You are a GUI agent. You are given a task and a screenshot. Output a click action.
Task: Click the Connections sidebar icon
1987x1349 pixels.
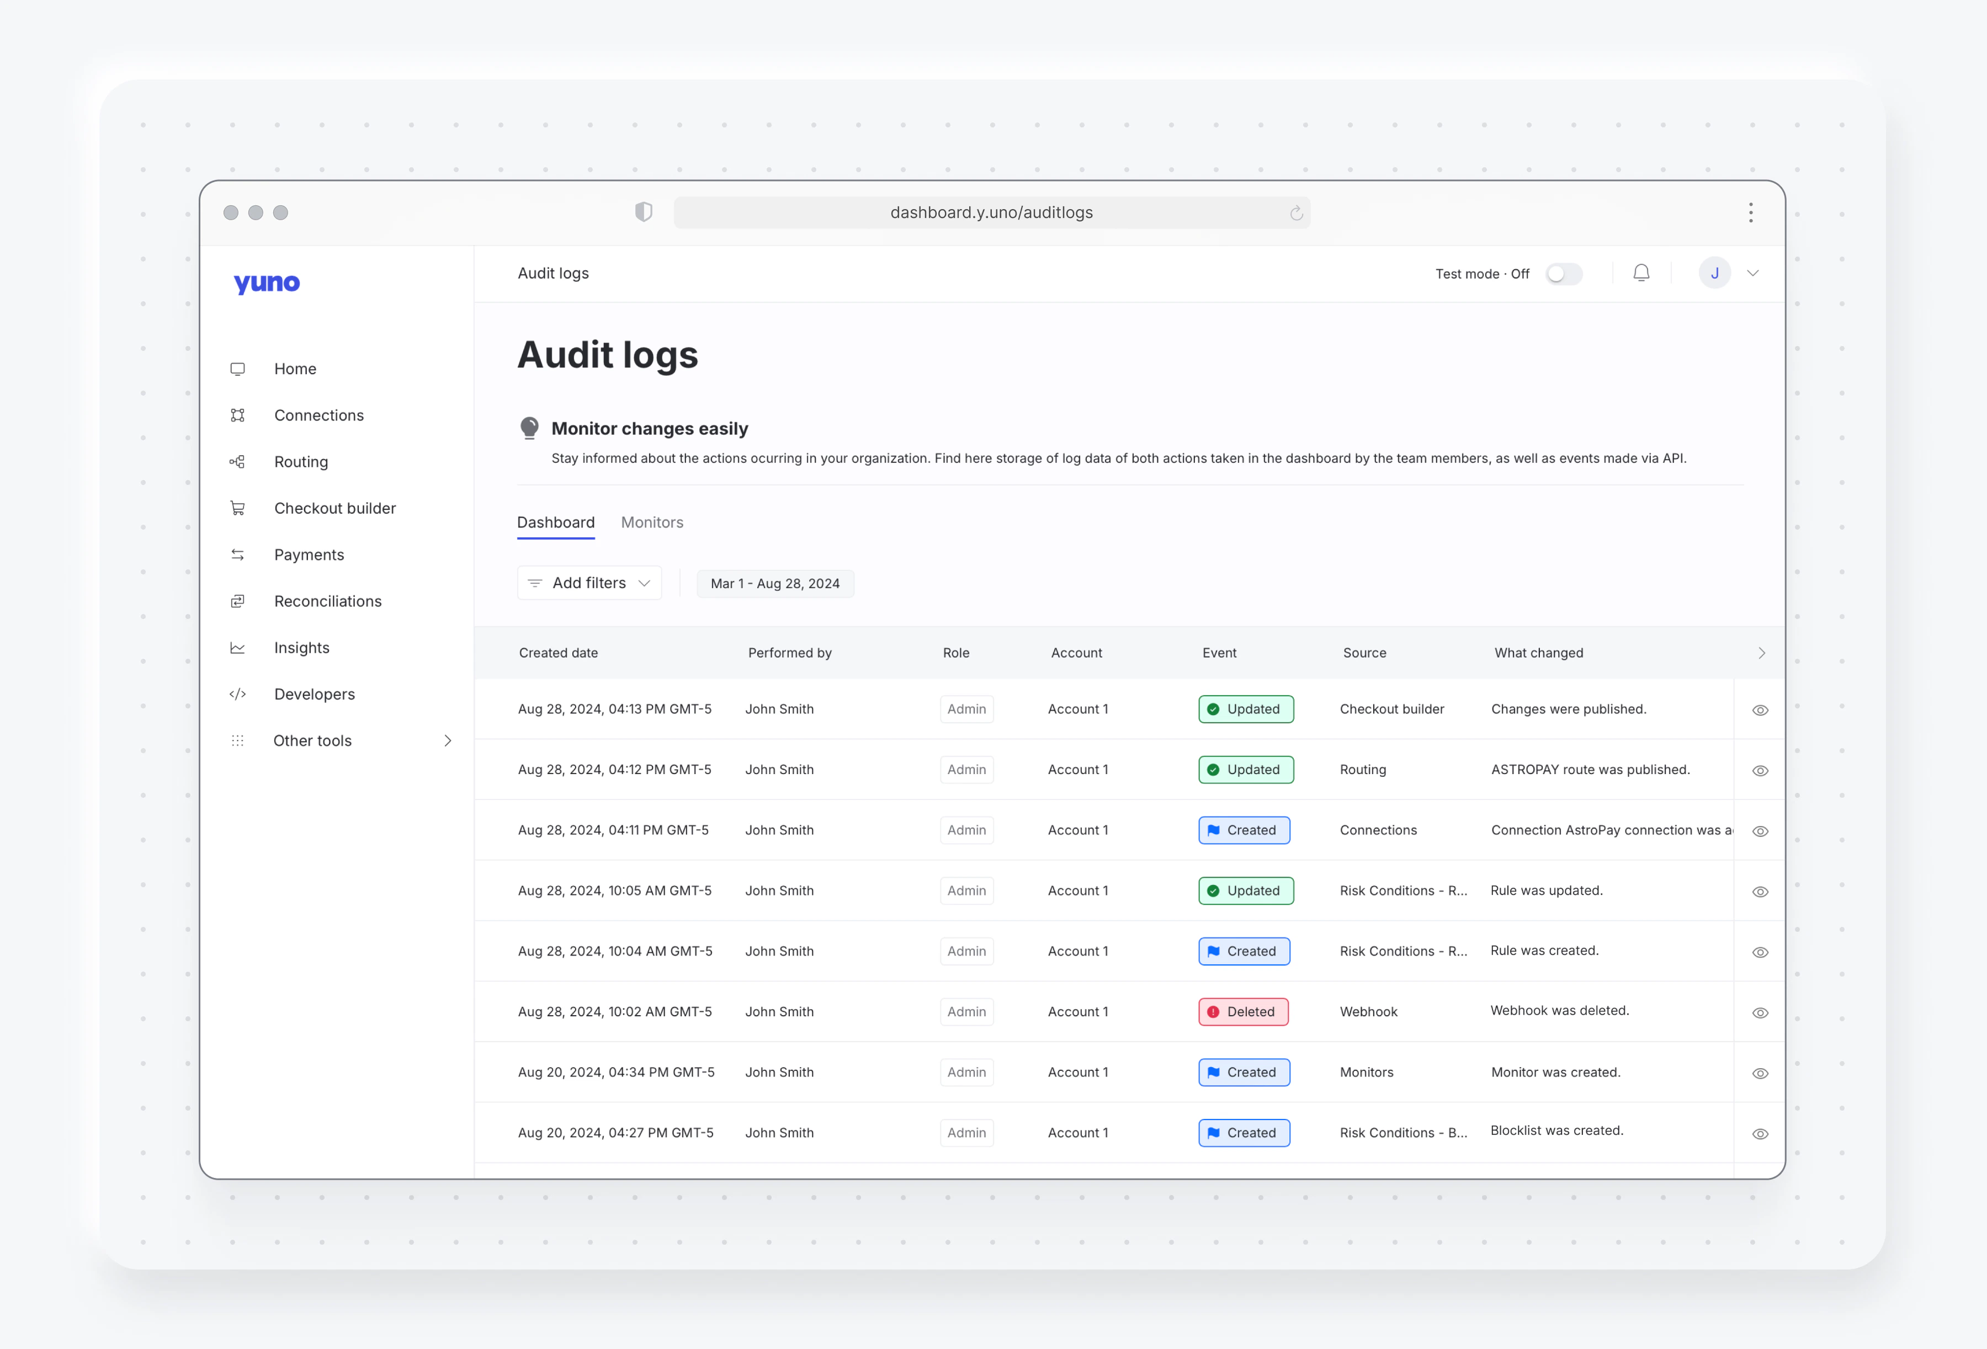pyautogui.click(x=238, y=415)
